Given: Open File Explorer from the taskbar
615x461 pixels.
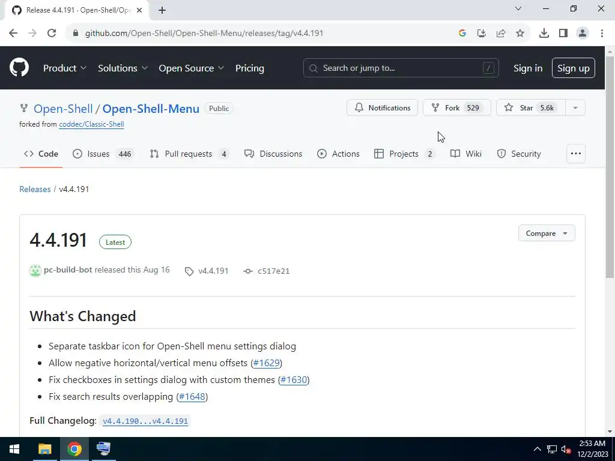Looking at the screenshot, I should tap(44, 449).
